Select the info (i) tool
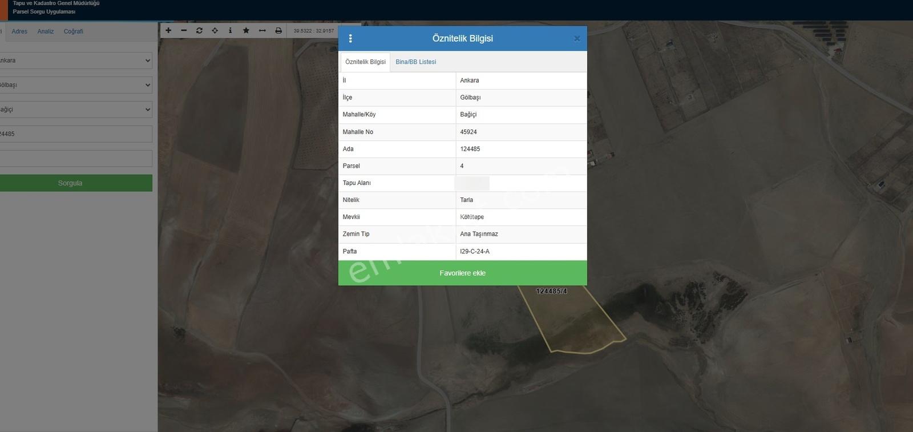Viewport: 913px width, 432px height. 231,31
